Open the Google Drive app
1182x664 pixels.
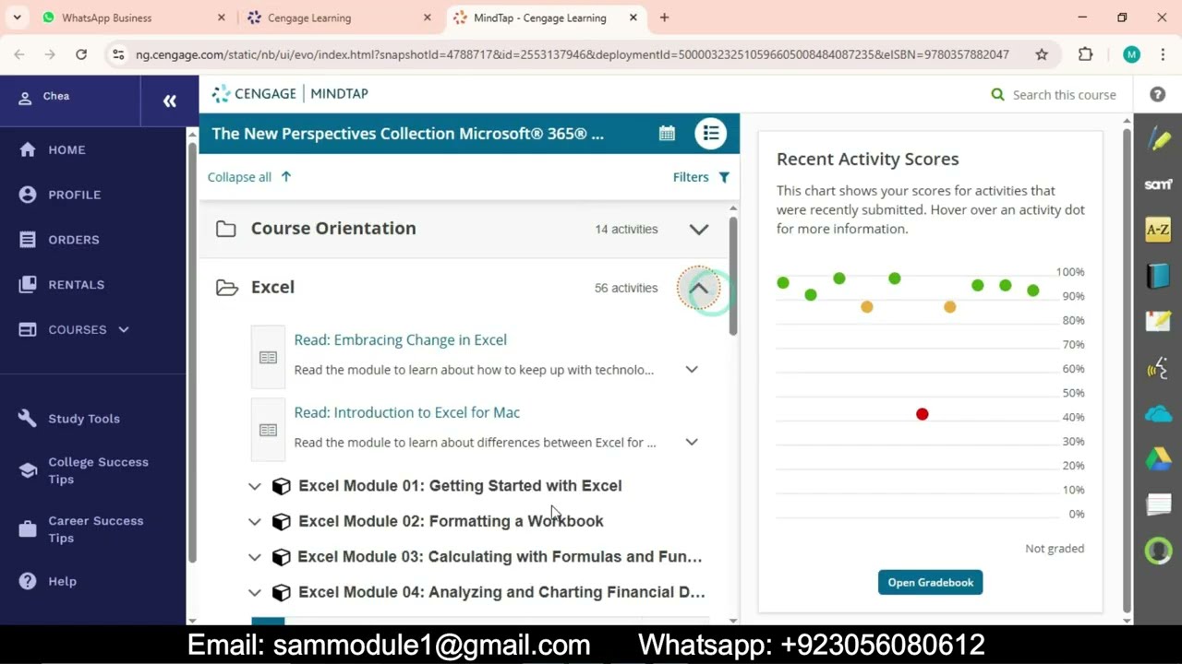1158,458
